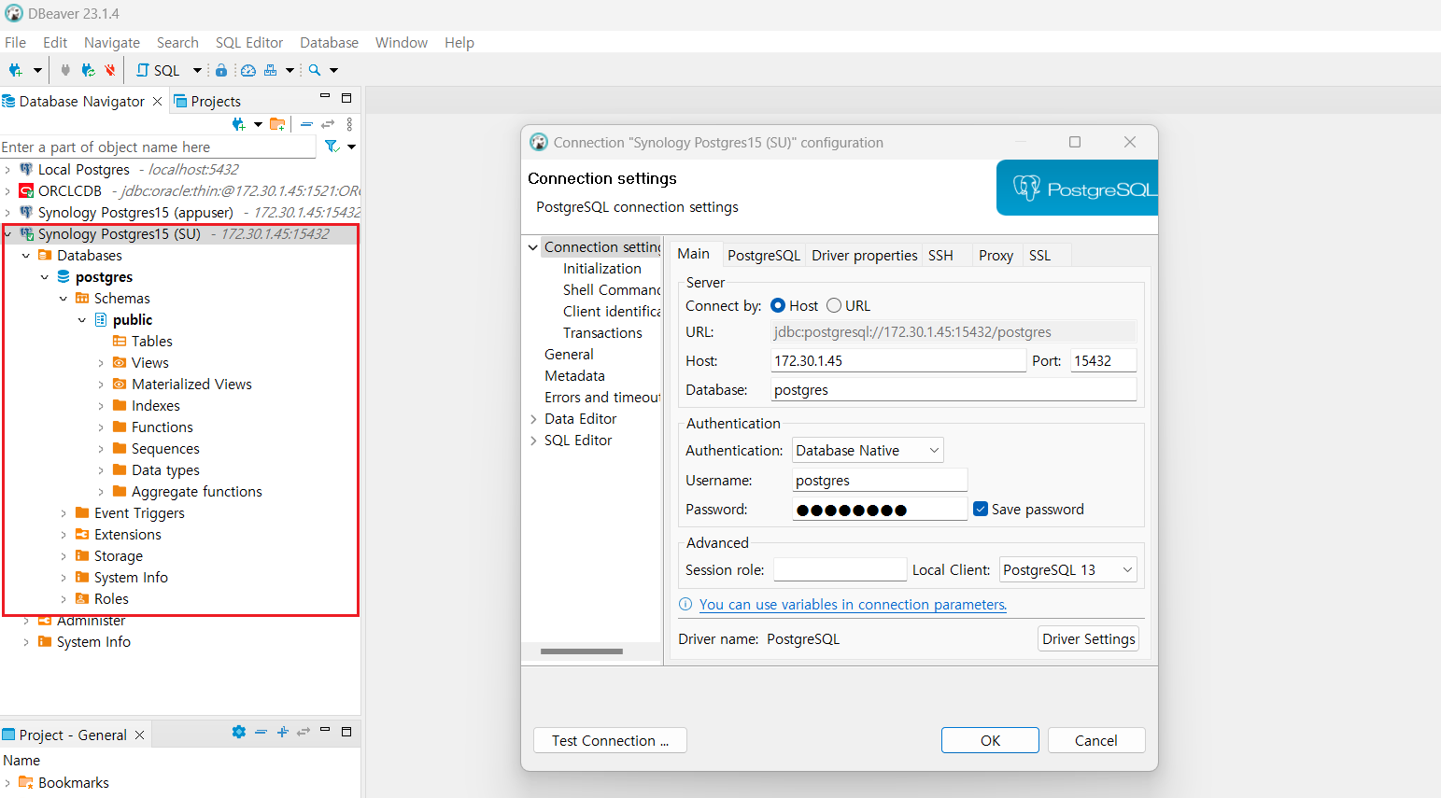Confirm the dialog with OK button

pyautogui.click(x=990, y=740)
